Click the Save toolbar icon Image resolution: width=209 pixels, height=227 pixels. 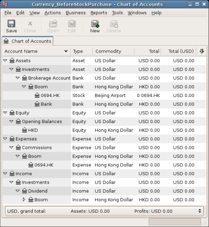pyautogui.click(x=11, y=24)
